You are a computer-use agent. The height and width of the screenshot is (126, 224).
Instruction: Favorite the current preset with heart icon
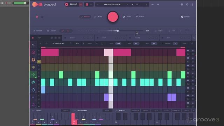click(x=132, y=5)
